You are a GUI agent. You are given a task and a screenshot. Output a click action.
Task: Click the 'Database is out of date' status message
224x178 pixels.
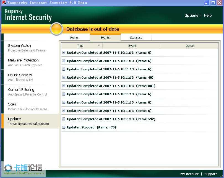(x=93, y=29)
